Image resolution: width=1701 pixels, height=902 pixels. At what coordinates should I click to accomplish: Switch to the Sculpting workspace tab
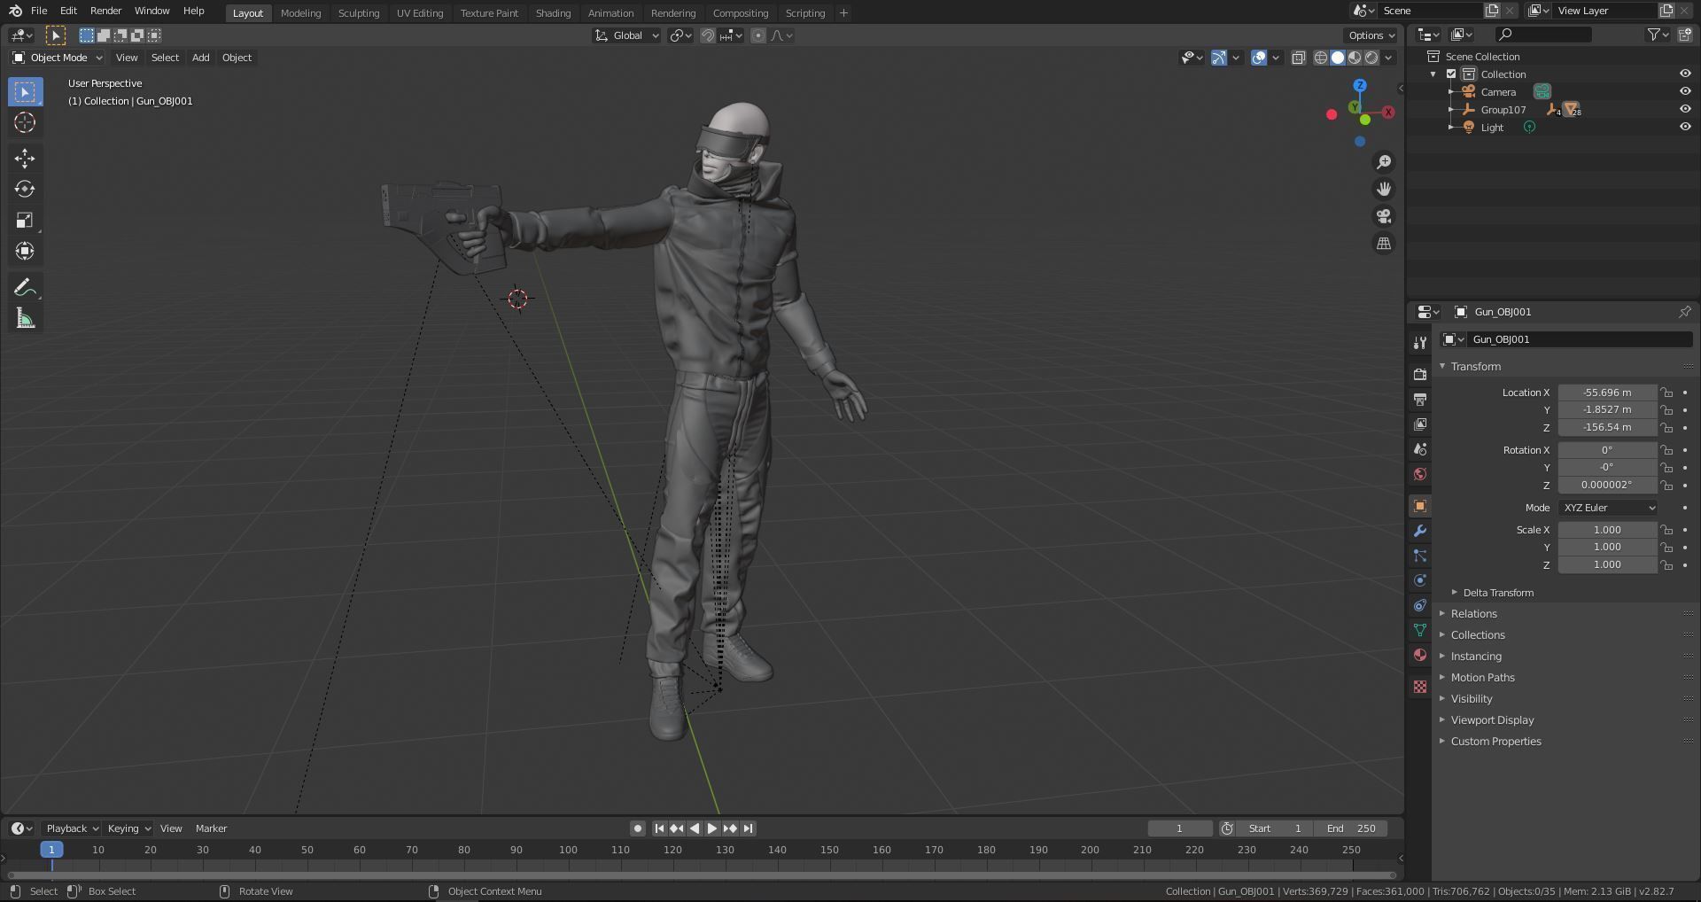[x=359, y=13]
